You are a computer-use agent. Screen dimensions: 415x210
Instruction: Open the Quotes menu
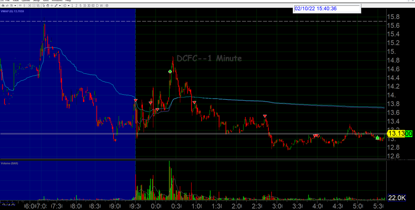26,1
